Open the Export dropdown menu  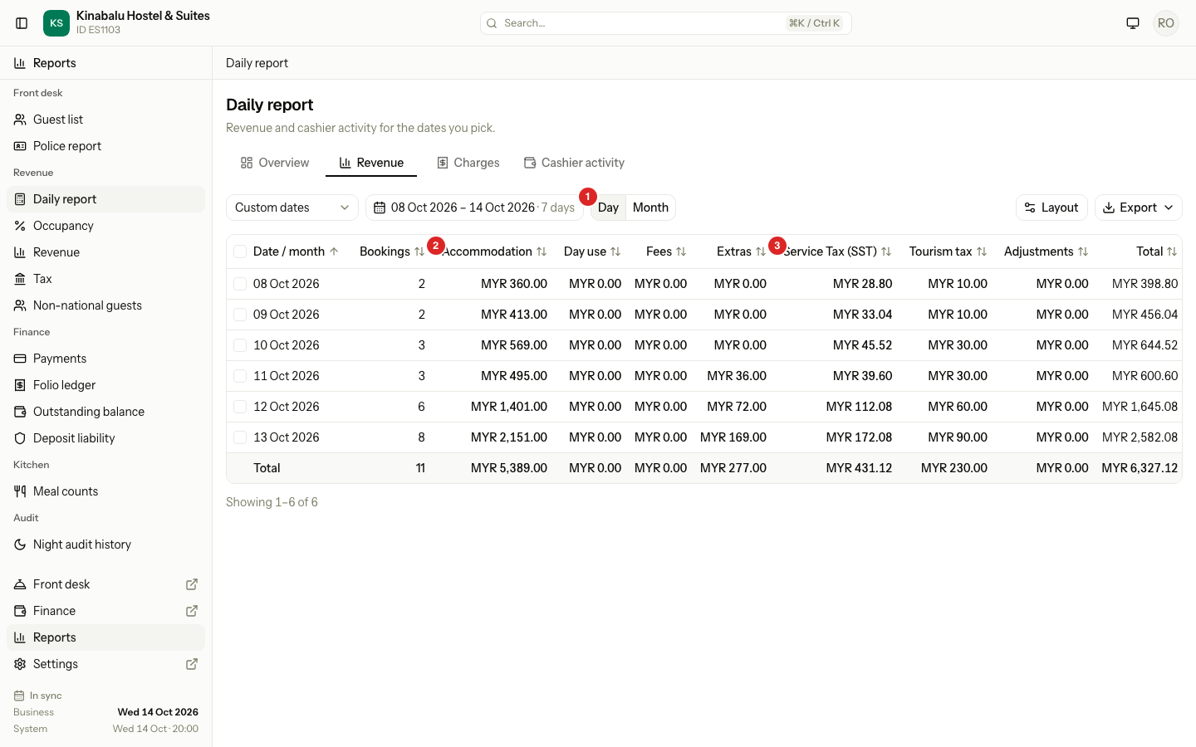point(1139,207)
